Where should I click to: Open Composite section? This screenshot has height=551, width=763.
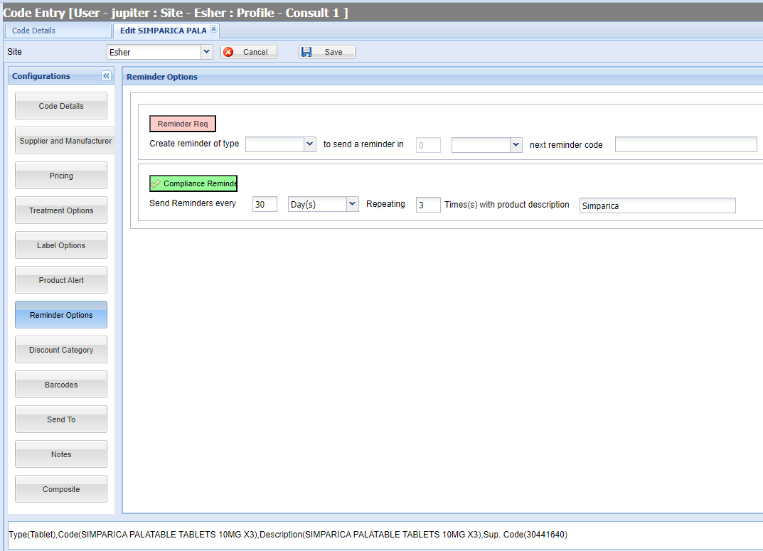[61, 489]
